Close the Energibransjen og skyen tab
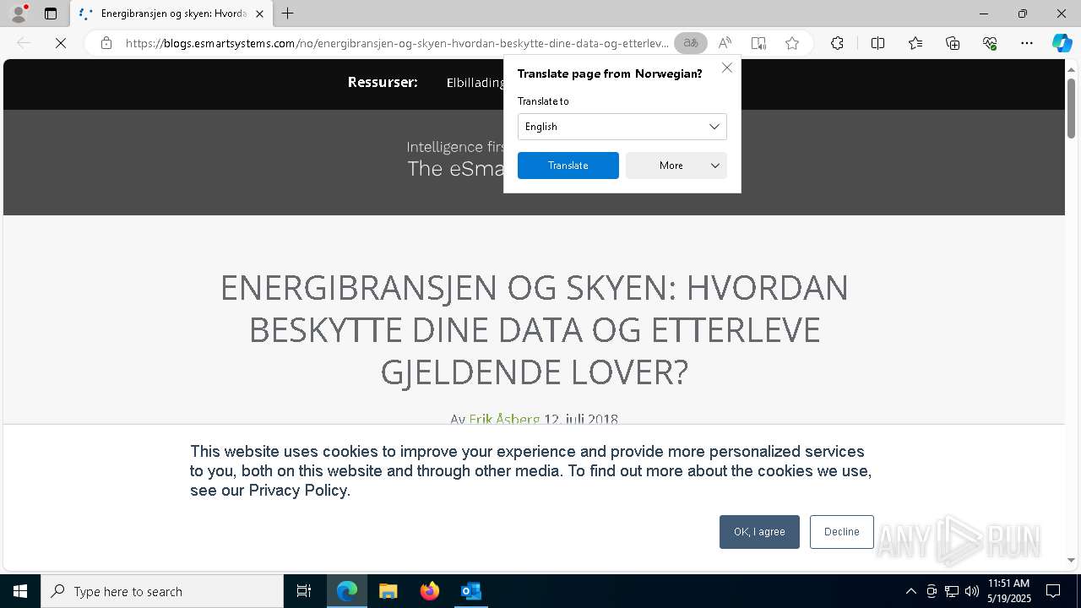 pos(259,14)
